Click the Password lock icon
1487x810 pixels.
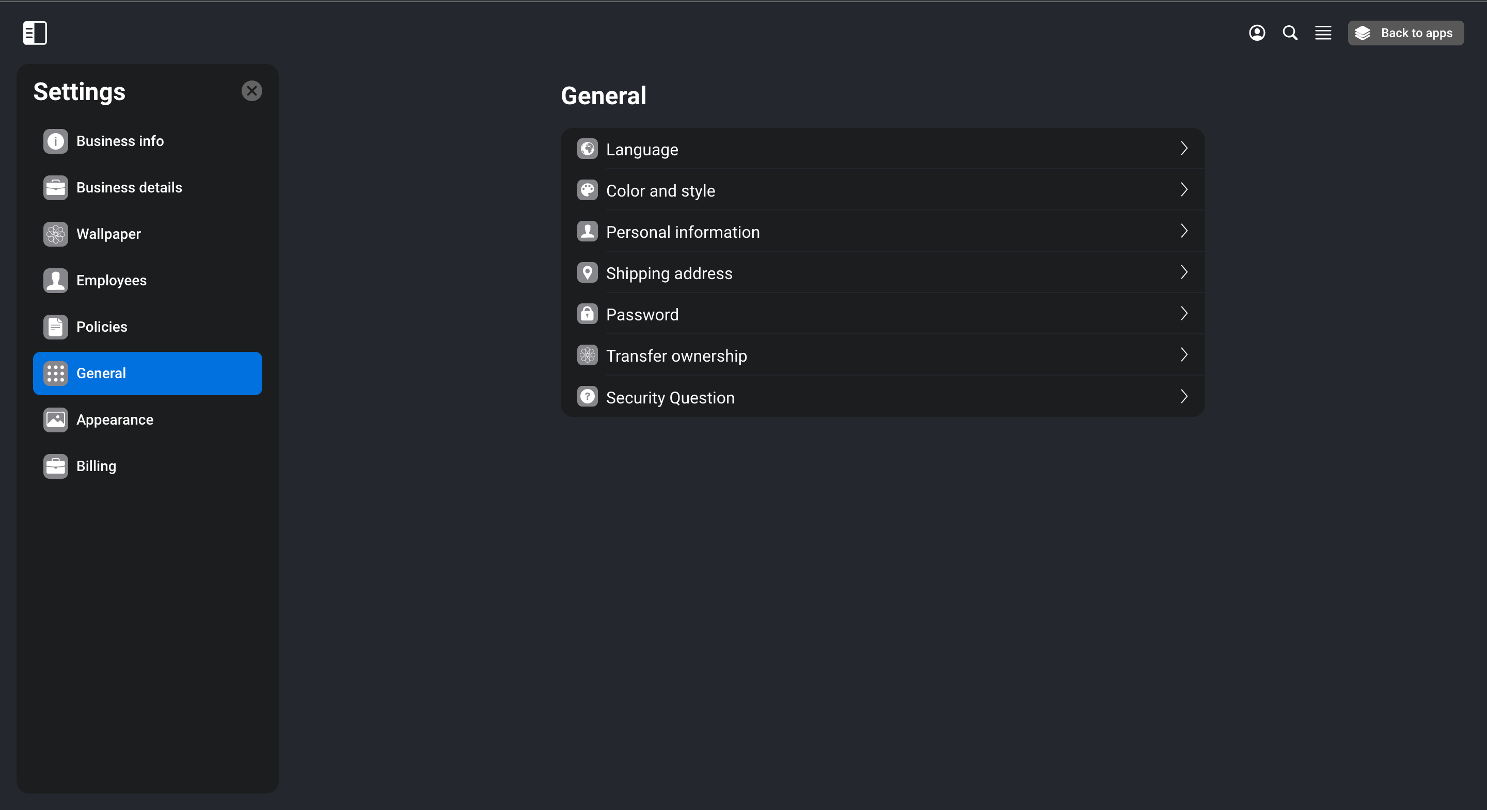(587, 314)
